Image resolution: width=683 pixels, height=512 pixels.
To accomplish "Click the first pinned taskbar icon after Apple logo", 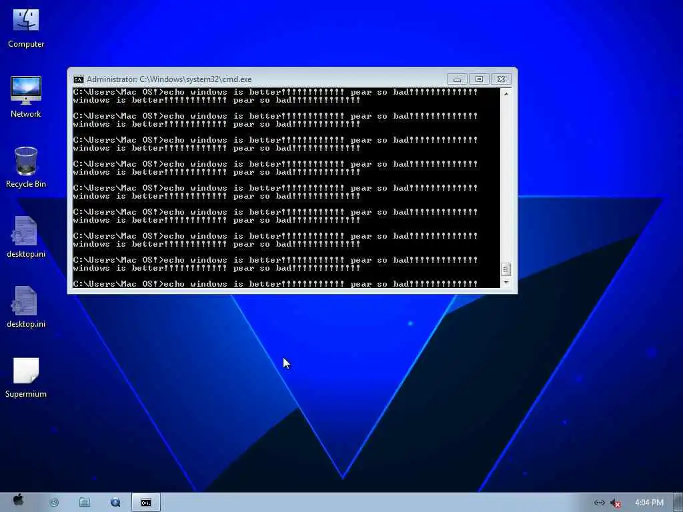I will (54, 503).
